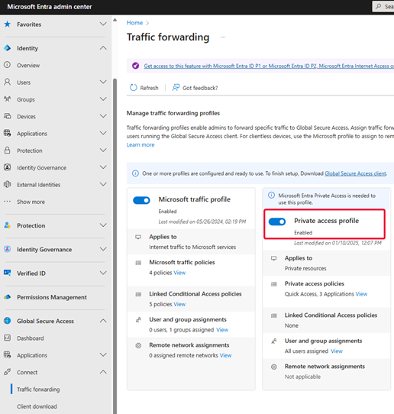
Task: View Private access All users assigned
Action: click(337, 351)
